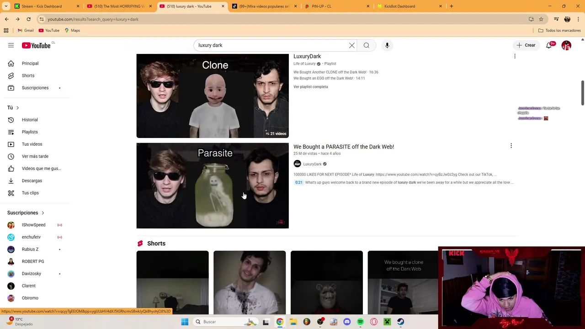Image resolution: width=585 pixels, height=329 pixels.
Task: Switch to The Most HORRIFYING tab
Action: 120,6
